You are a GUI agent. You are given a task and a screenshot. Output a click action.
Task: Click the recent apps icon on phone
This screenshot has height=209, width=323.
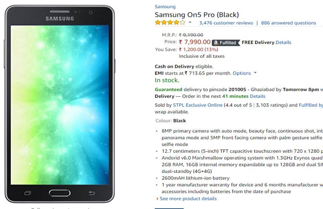pyautogui.click(x=27, y=193)
